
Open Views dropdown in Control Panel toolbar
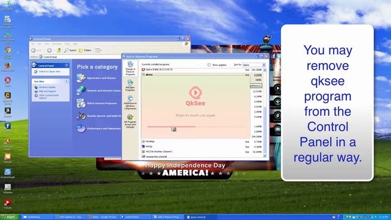click(98, 50)
